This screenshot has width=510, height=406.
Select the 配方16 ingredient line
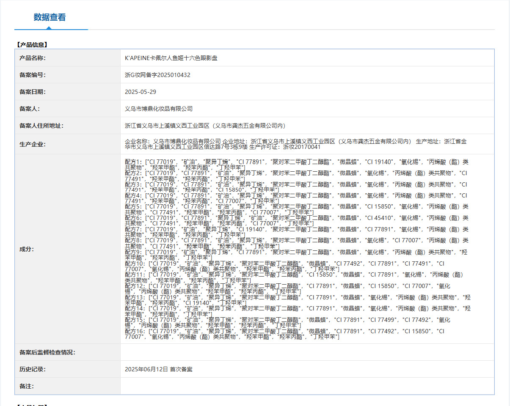285,334
